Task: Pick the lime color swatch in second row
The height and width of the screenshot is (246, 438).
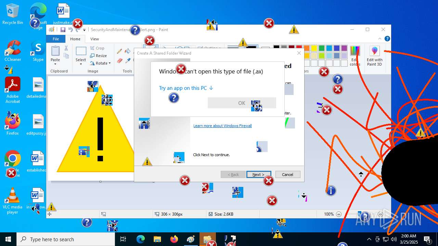Action: (x=322, y=56)
